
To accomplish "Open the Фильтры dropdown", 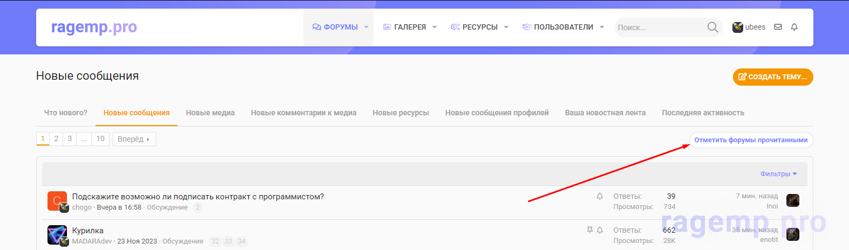I will 778,174.
